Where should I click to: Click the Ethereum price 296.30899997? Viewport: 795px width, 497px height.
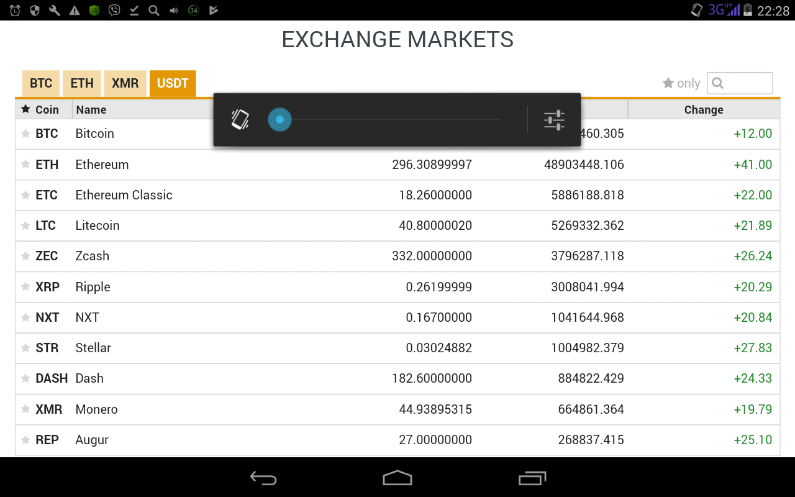tap(432, 165)
